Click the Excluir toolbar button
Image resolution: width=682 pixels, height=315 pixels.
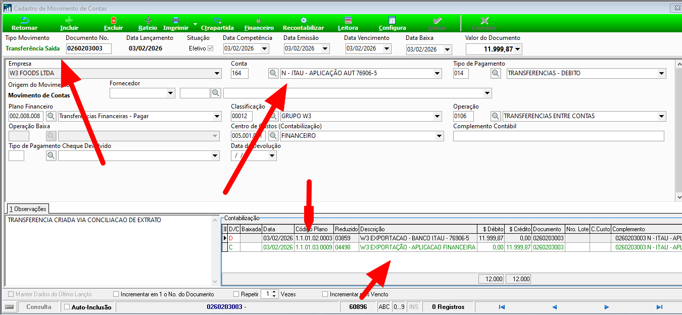coord(113,24)
